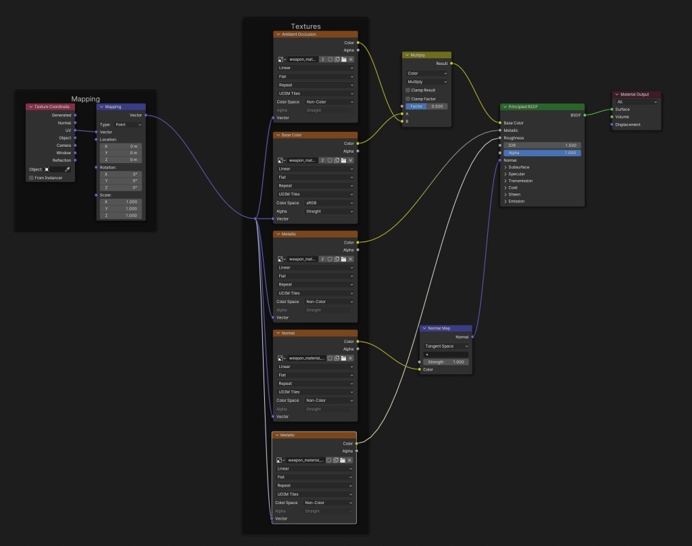
Task: Click the user count 2 button in Base Color node
Action: click(x=323, y=160)
